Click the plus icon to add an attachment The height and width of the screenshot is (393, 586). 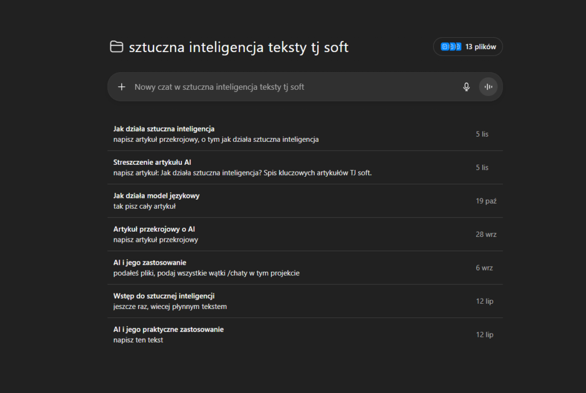[121, 87]
